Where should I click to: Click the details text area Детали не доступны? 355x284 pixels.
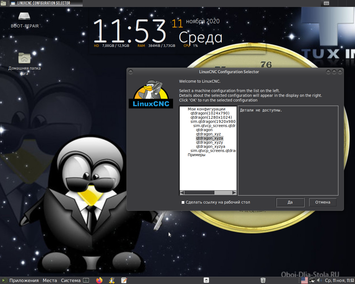tap(288, 151)
